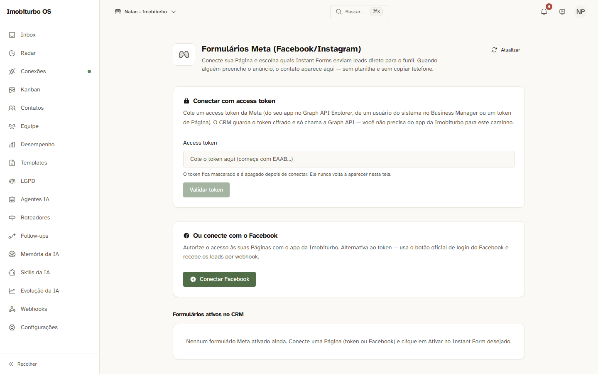Click the notifications bell icon

pyautogui.click(x=544, y=12)
